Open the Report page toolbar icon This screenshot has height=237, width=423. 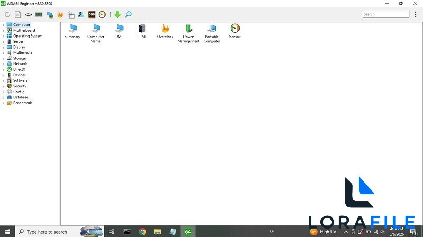pyautogui.click(x=18, y=15)
